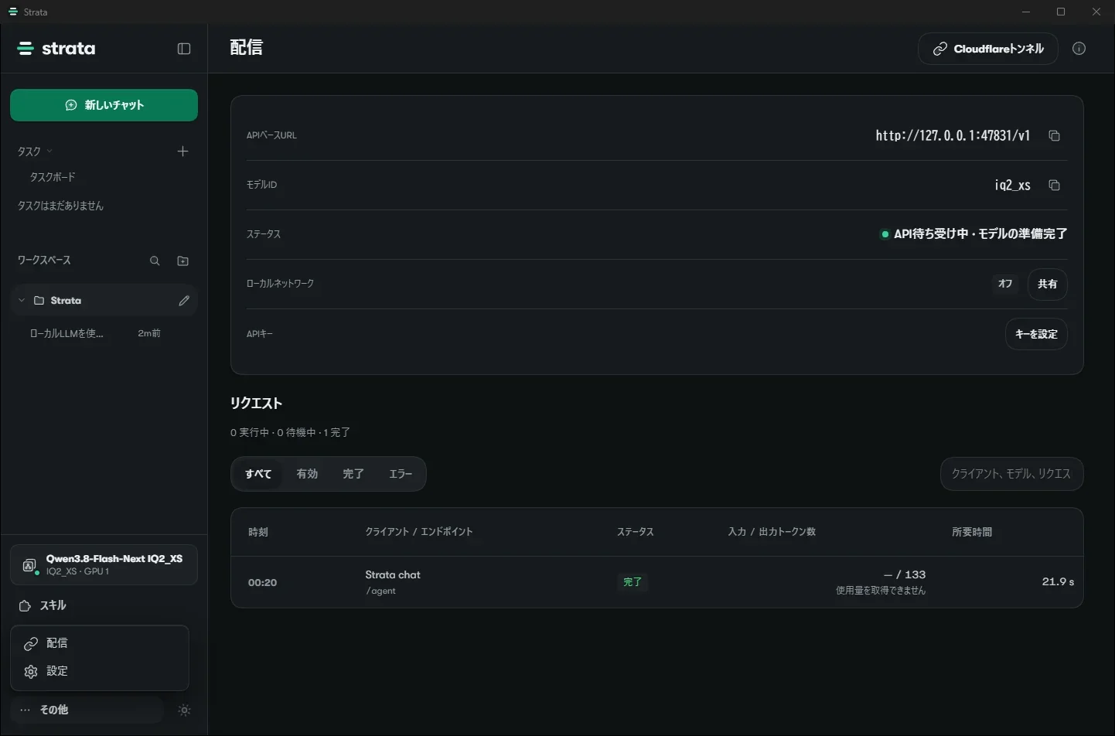Click the API base URL text http://127.0.0.1:47831/v1
Screen dimensions: 1115x736
(953, 135)
